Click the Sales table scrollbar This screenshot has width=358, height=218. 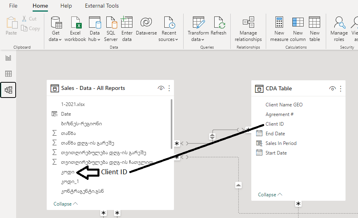(x=172, y=124)
